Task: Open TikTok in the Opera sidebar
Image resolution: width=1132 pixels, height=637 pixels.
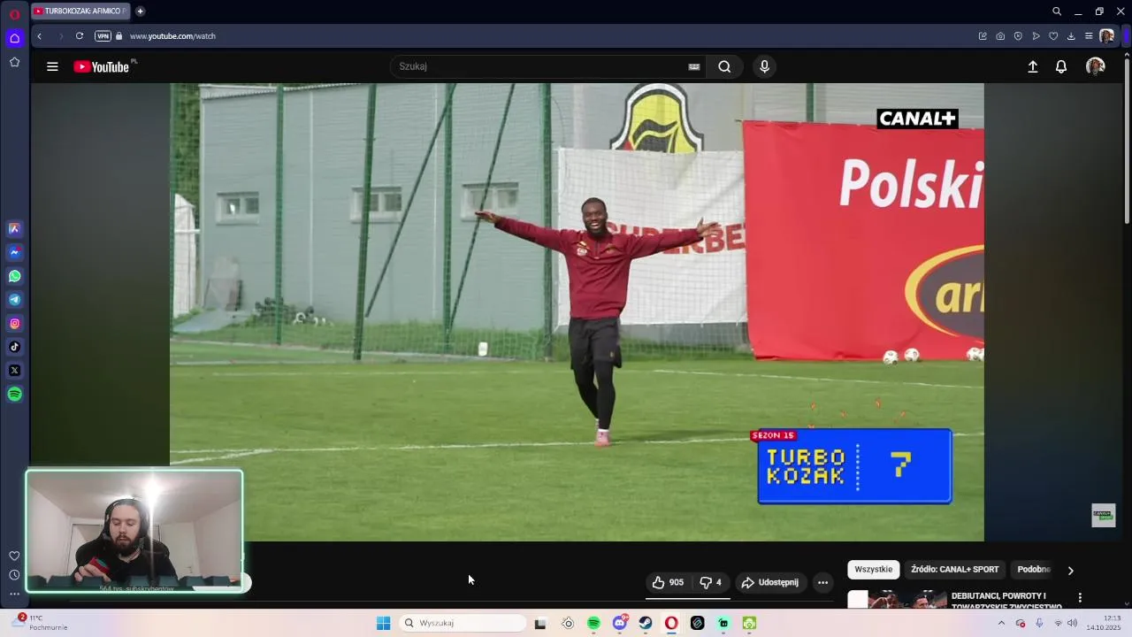Action: (14, 347)
